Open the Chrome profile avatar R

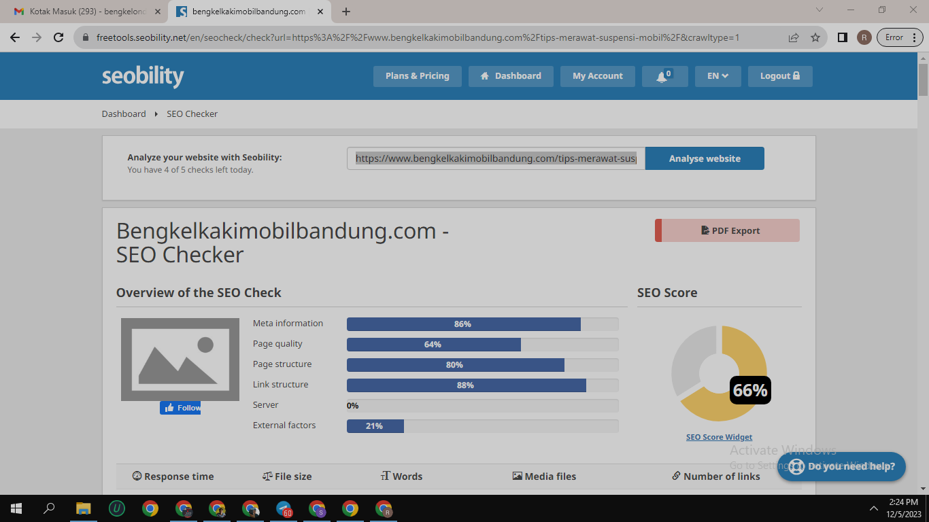(x=864, y=37)
